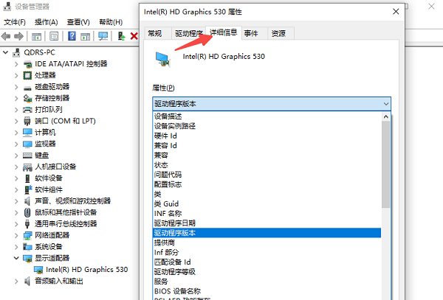Expand the 系统设备 node chevron
This screenshot has height=300, width=443.
(x=16, y=247)
